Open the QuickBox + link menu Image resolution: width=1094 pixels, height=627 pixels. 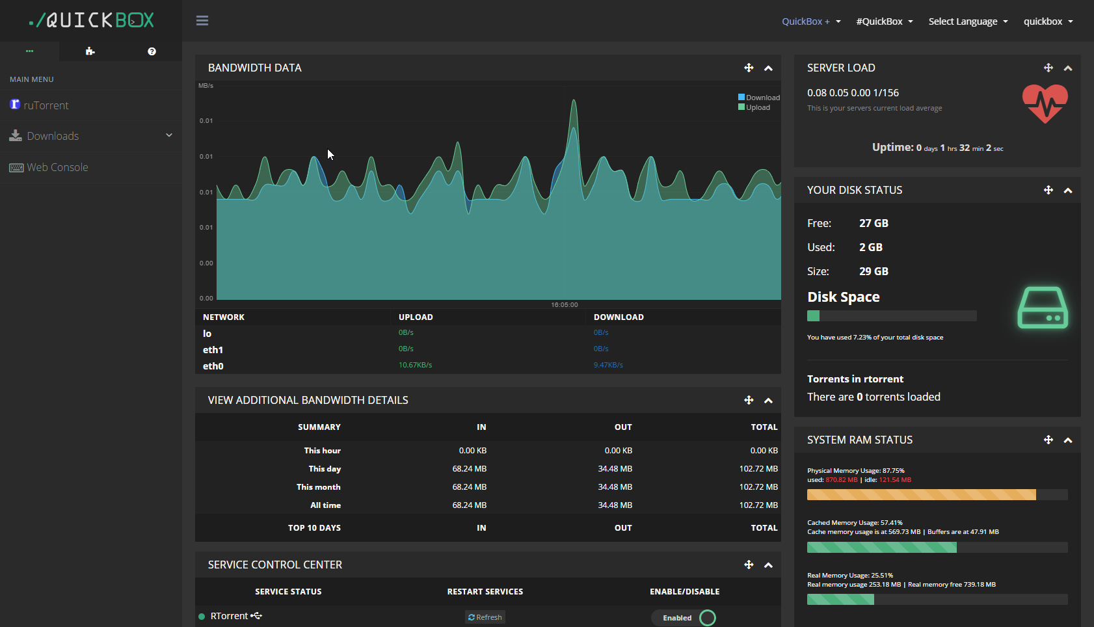point(810,21)
